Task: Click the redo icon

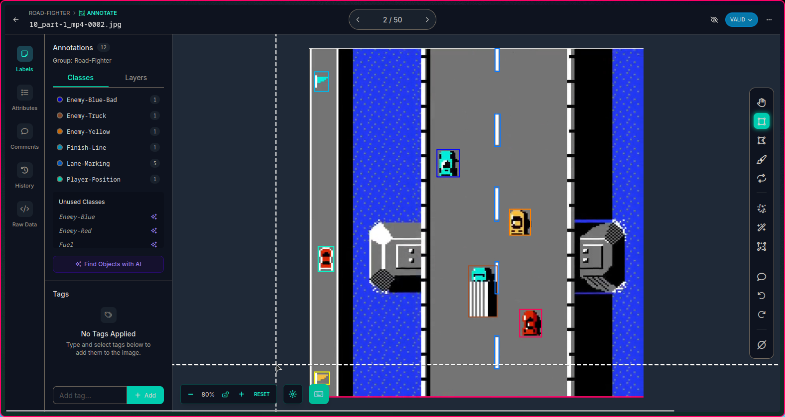Action: (x=762, y=314)
